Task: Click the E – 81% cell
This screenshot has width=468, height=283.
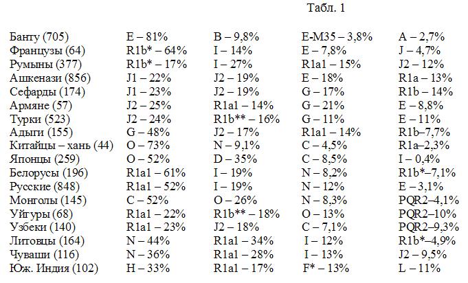Action: 147,37
